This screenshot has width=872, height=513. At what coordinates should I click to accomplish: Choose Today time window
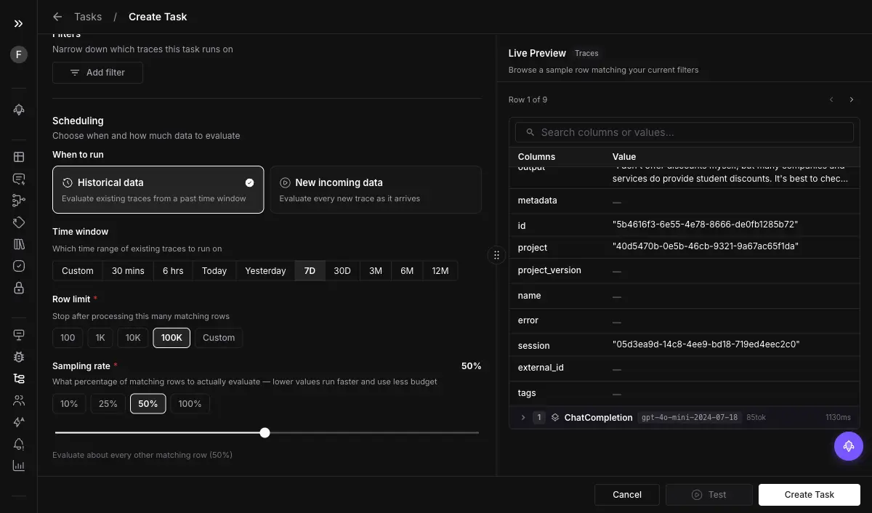214,271
